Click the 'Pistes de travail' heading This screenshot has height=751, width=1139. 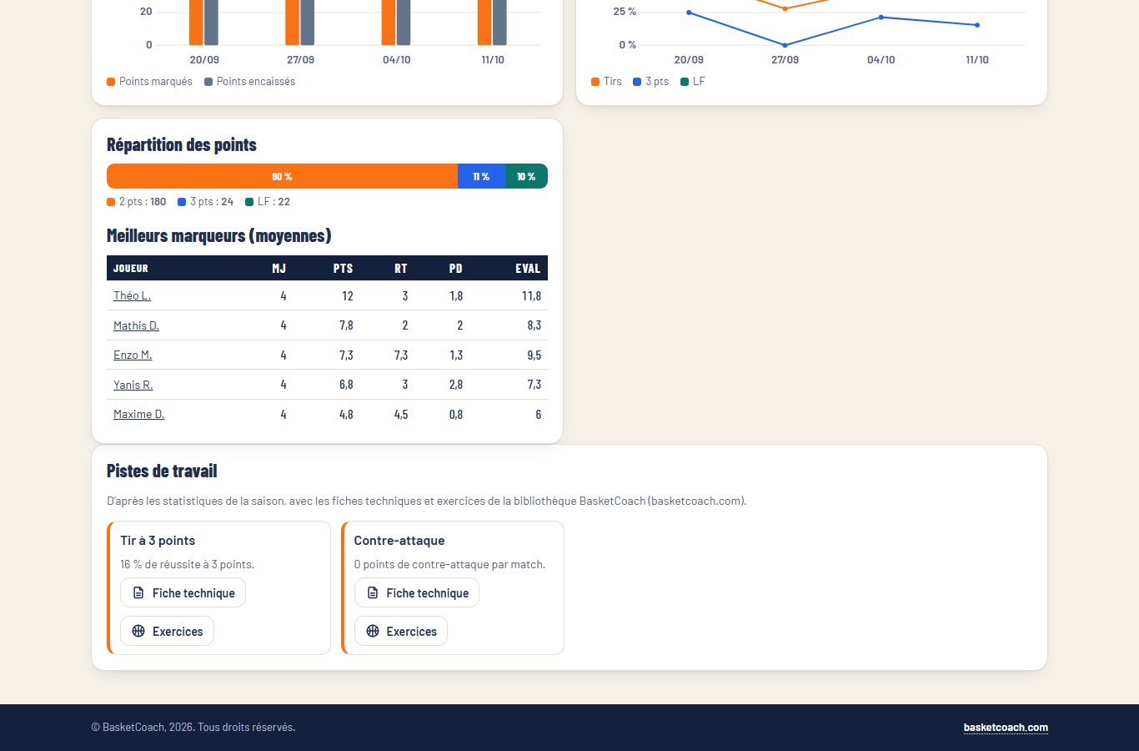(162, 471)
